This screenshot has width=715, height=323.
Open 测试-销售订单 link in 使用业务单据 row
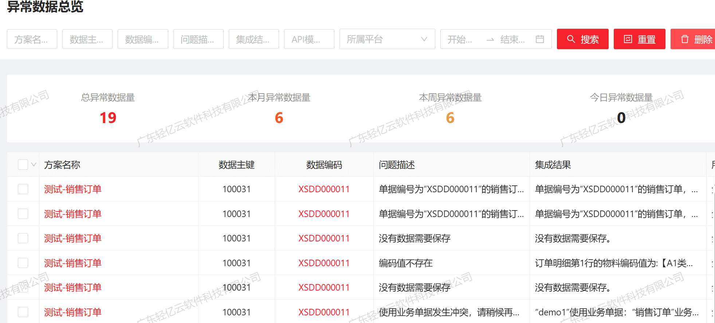(73, 312)
